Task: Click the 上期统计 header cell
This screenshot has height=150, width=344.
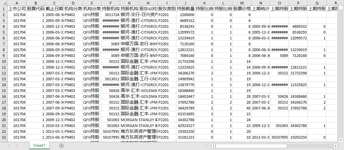Action: pos(260,9)
